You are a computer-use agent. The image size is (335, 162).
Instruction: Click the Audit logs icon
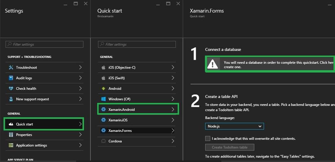click(11, 78)
